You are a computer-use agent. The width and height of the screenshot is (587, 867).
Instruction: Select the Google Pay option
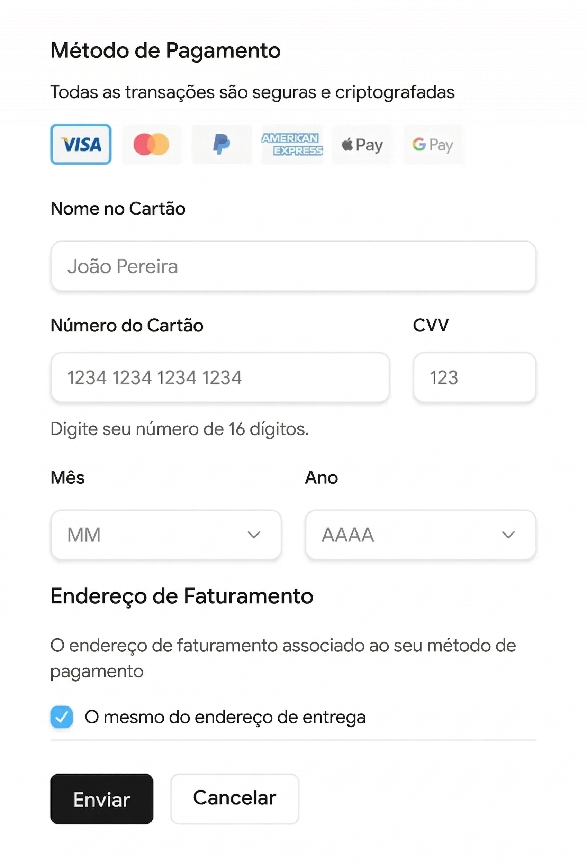coord(433,144)
